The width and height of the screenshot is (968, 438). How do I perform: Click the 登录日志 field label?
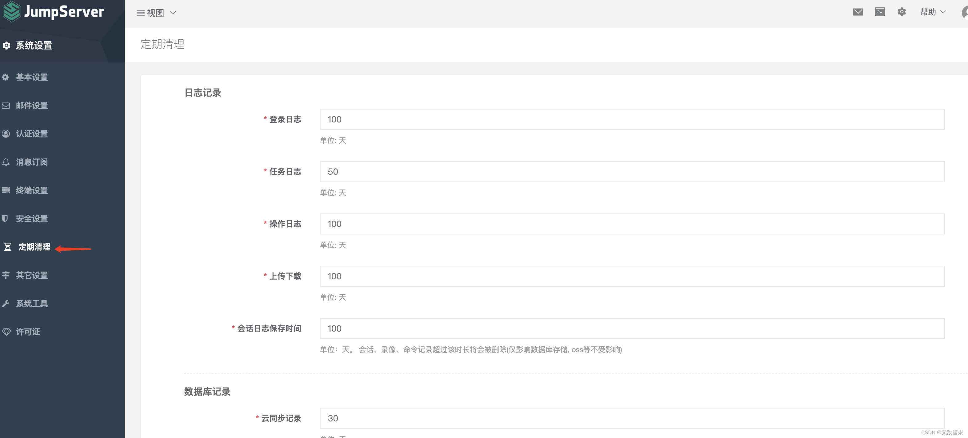[x=285, y=119]
